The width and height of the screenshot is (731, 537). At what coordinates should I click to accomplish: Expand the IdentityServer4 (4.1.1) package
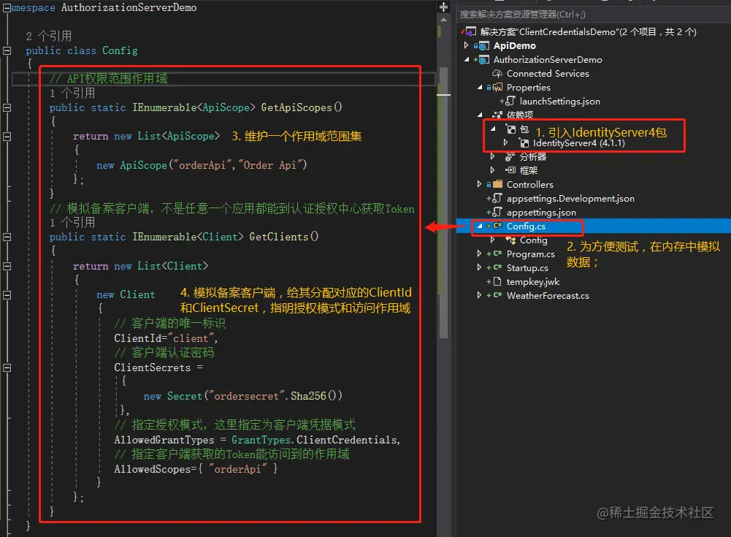point(506,142)
